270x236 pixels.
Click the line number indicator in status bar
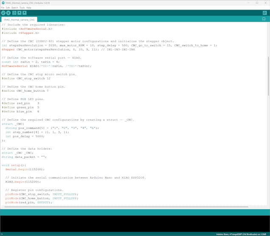(2, 234)
